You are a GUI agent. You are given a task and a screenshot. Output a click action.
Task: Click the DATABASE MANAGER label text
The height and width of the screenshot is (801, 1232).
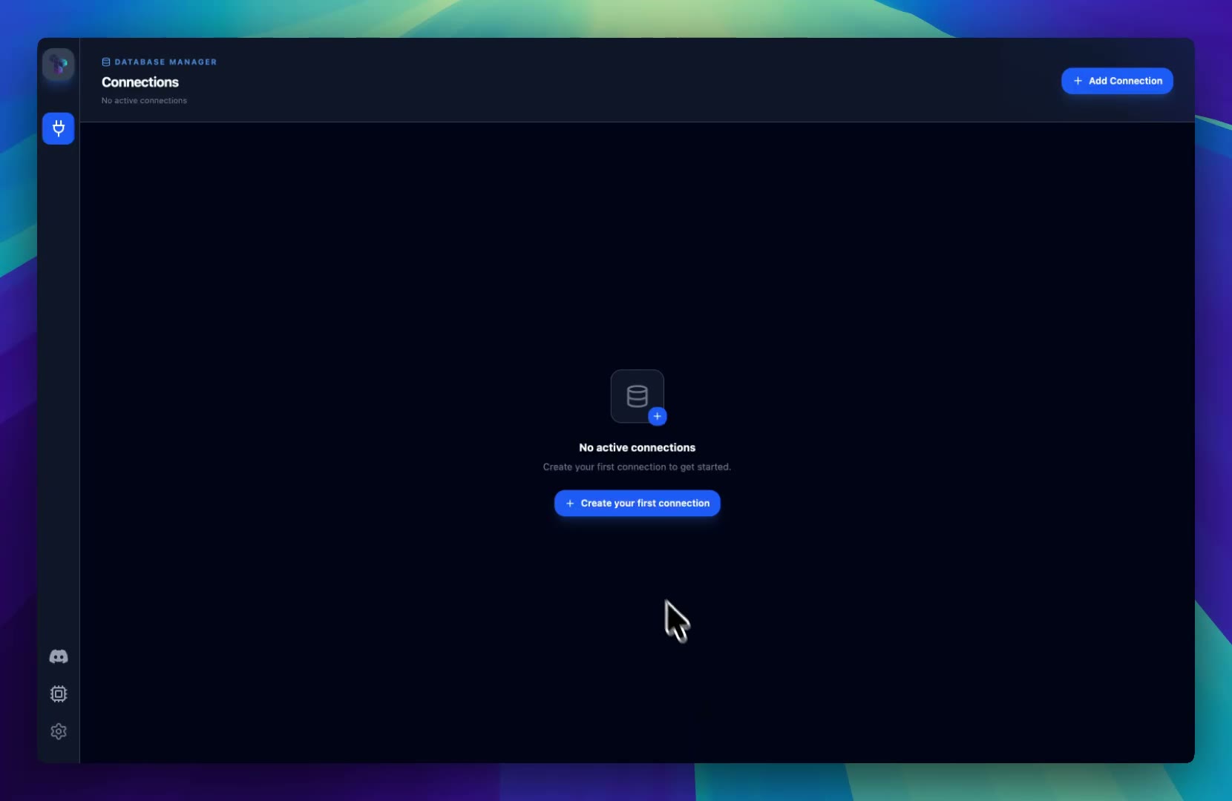click(x=166, y=62)
